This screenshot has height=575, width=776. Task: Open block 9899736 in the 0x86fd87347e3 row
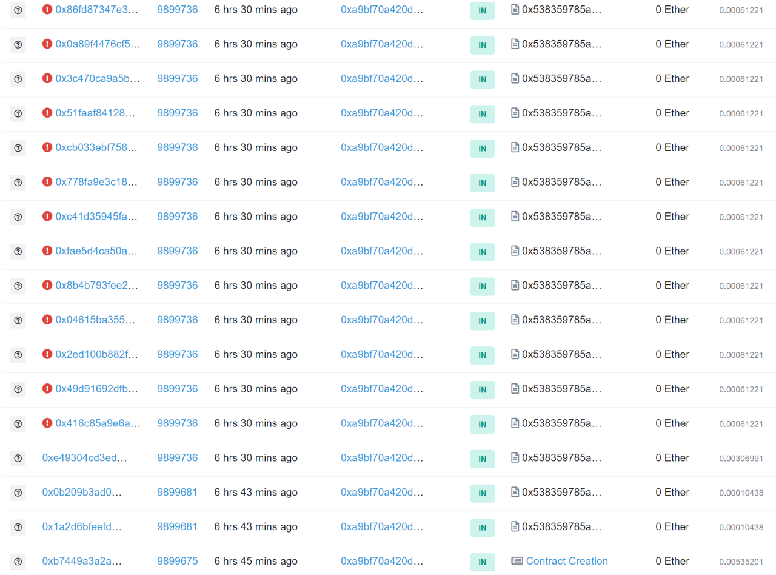(x=178, y=10)
